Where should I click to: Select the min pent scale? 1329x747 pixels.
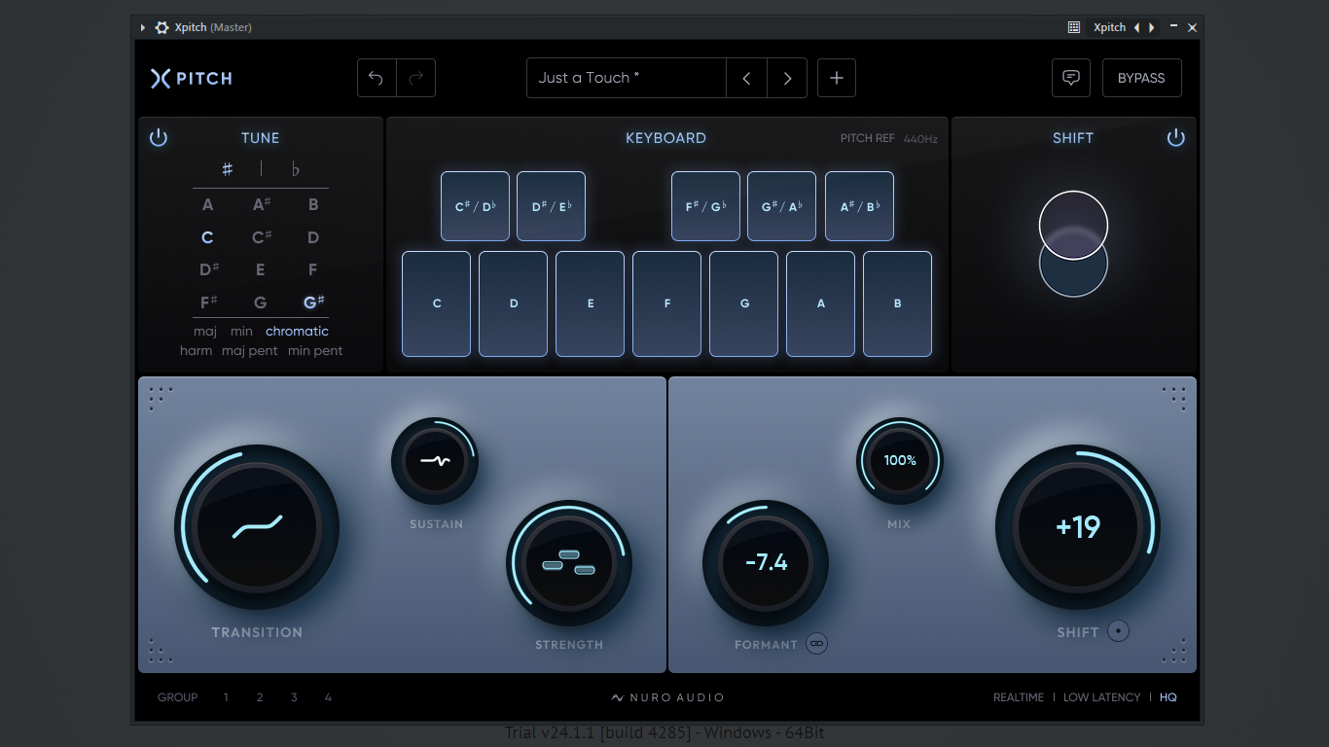[315, 350]
